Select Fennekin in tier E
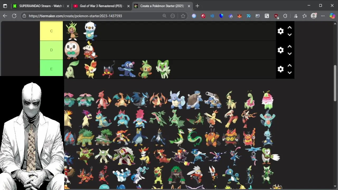Screen dimensions: 338x190 90,69
